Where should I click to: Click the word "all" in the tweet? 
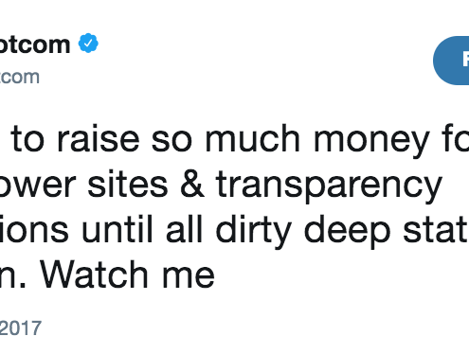[184, 229]
